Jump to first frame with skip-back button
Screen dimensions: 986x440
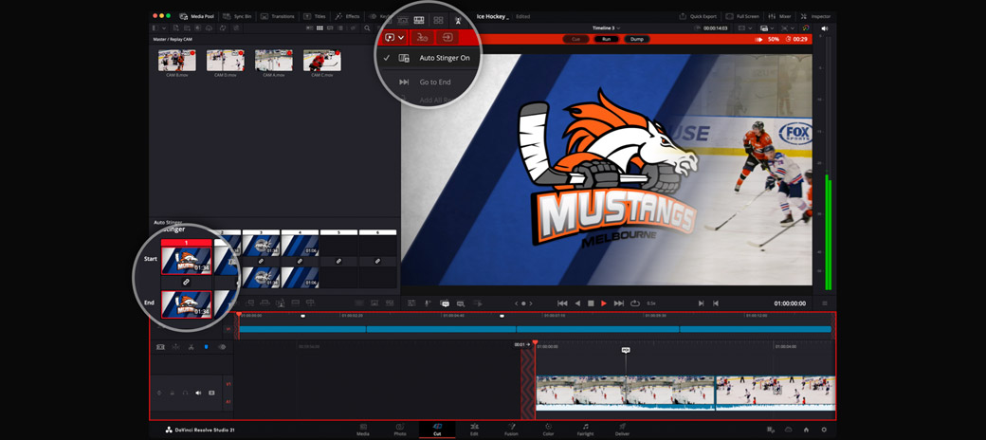(x=563, y=303)
